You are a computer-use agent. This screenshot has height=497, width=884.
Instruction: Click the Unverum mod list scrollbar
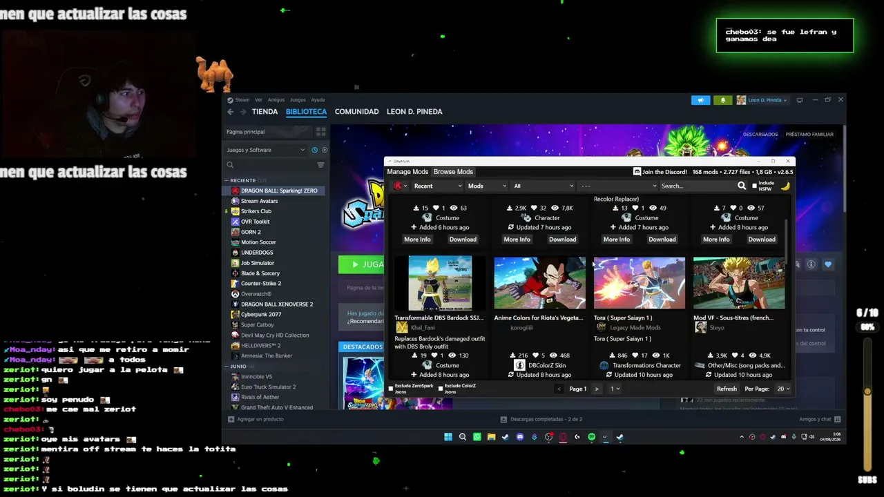787,243
